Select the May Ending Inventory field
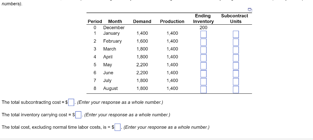The image size is (313, 140). point(204,65)
